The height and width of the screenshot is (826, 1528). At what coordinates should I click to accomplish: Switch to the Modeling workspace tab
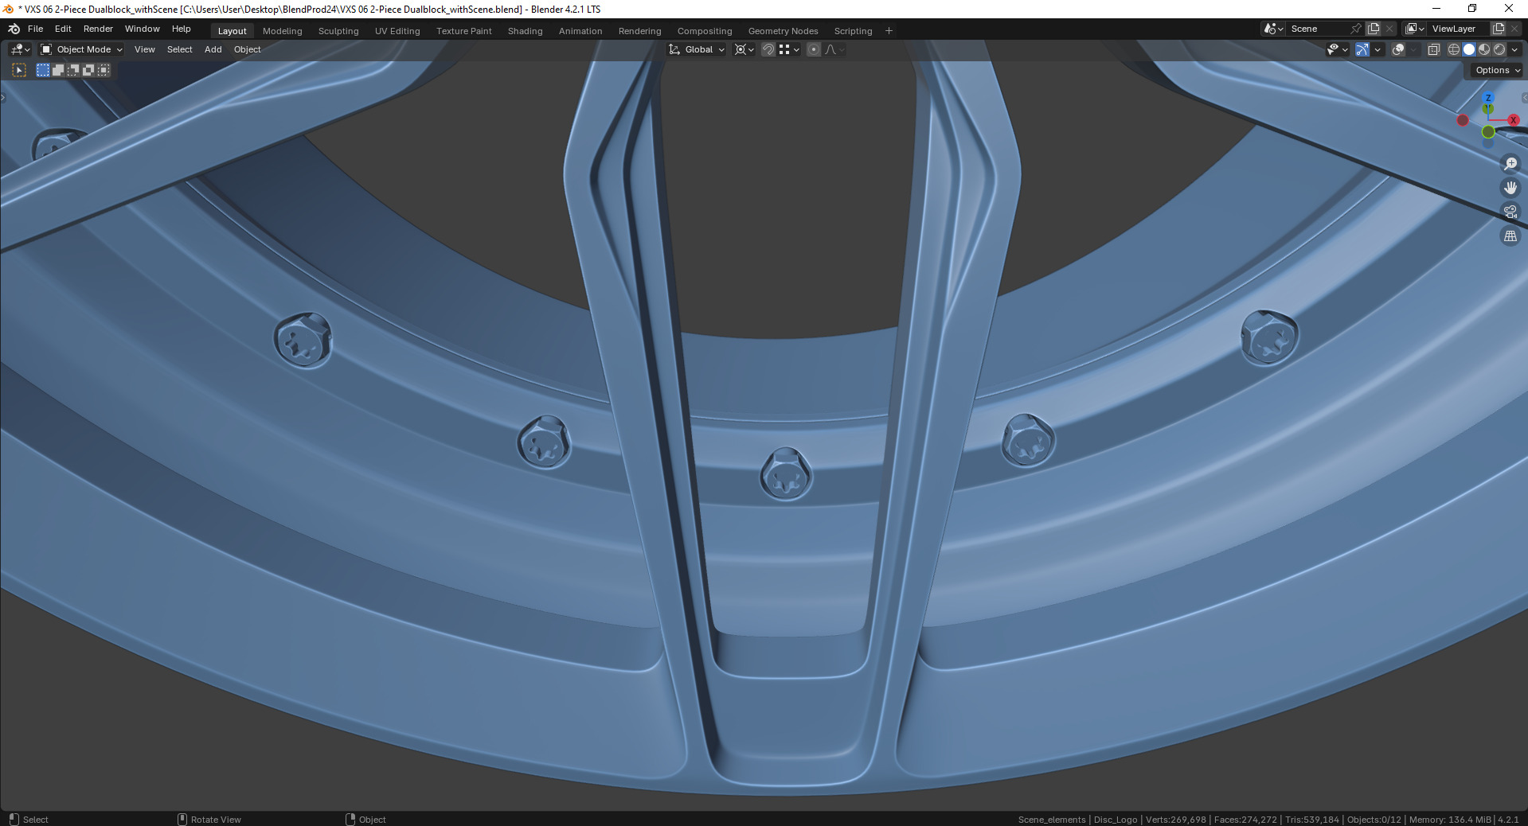[283, 31]
